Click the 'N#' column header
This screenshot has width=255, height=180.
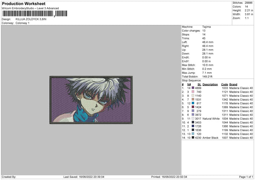[189, 84]
